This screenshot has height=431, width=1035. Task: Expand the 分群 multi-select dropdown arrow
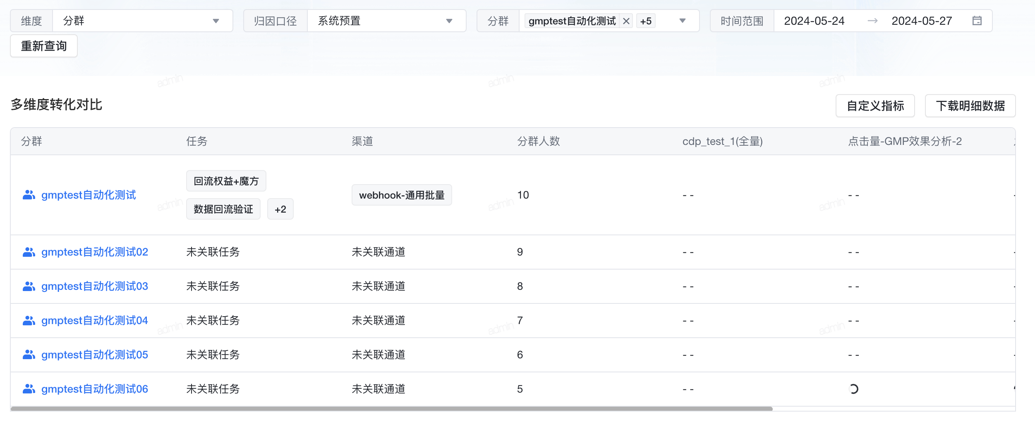(x=683, y=21)
